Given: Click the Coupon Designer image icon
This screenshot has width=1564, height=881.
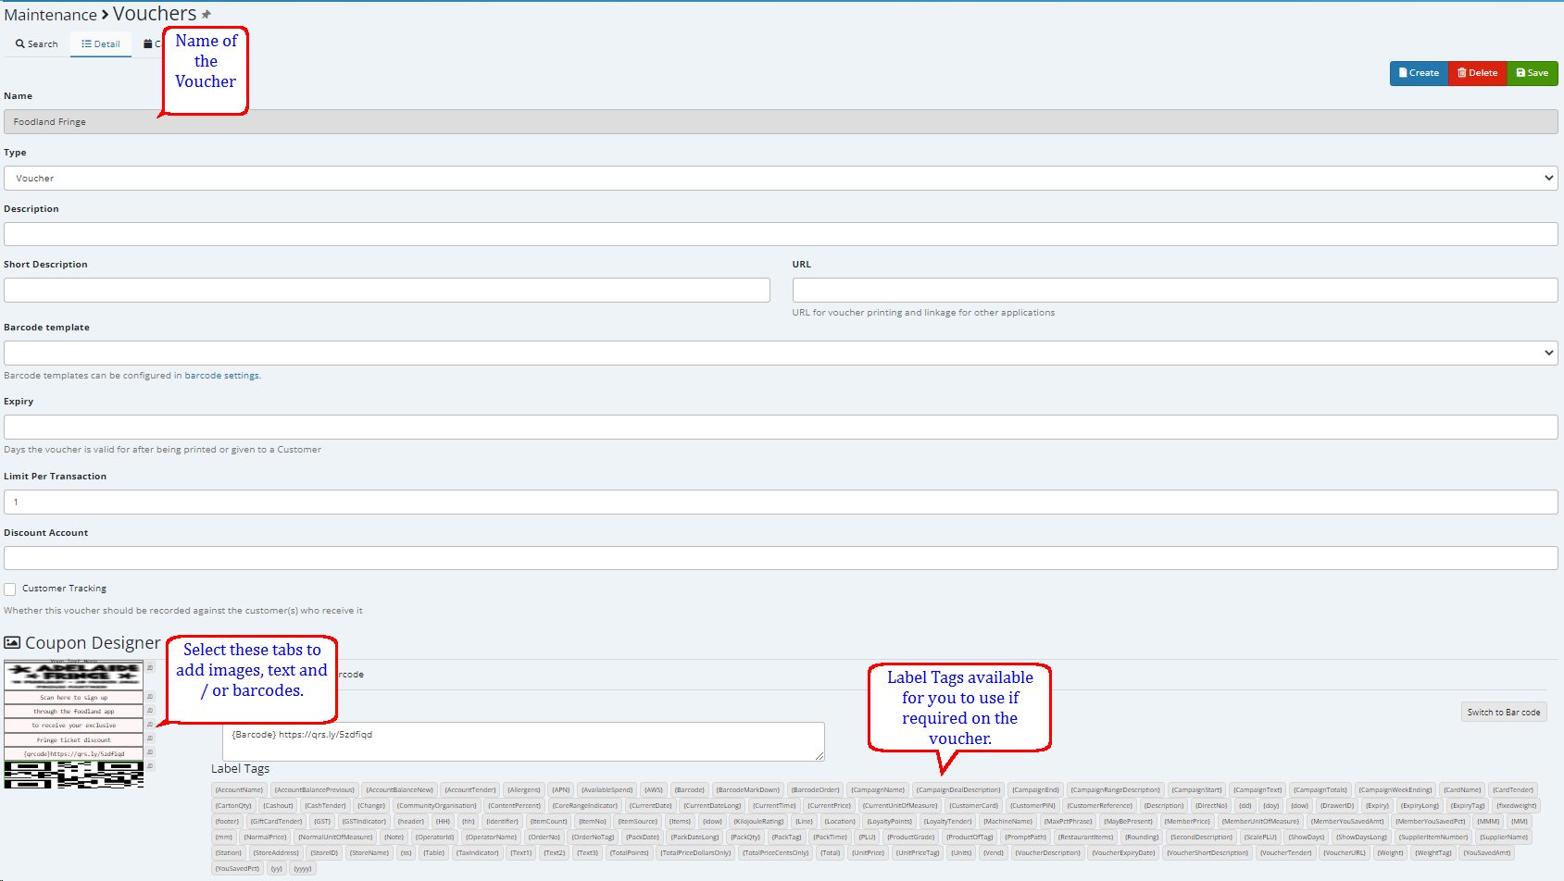Looking at the screenshot, I should 12,642.
